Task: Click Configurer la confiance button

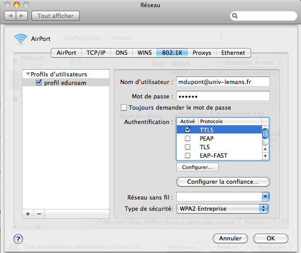Action: coord(223,182)
